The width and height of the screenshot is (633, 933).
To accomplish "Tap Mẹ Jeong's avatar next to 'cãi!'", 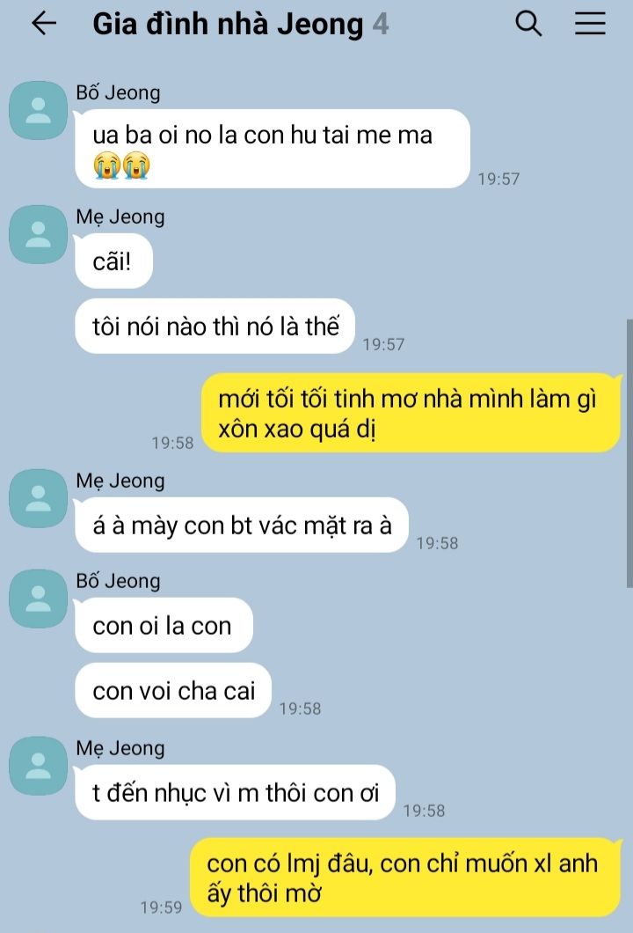I will (38, 234).
